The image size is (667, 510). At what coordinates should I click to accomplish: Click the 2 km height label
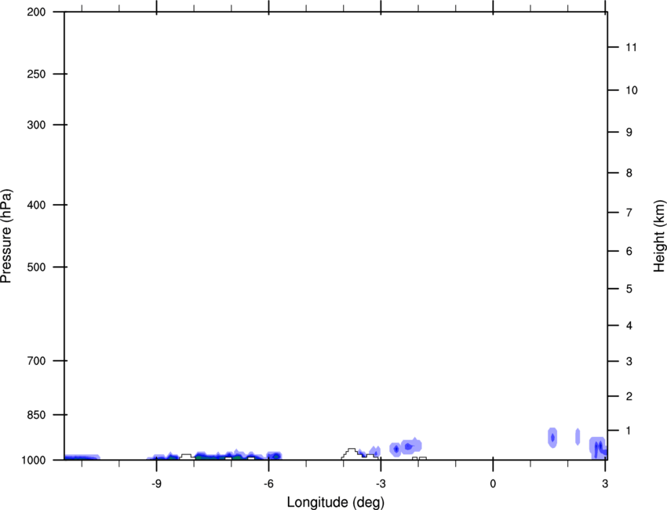pos(629,396)
